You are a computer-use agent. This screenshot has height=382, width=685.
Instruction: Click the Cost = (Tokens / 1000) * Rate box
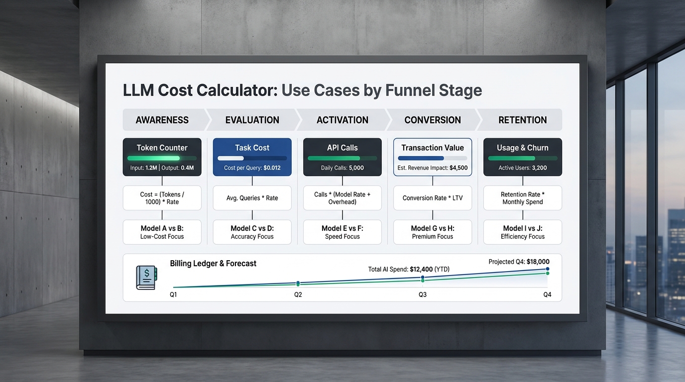click(x=162, y=198)
